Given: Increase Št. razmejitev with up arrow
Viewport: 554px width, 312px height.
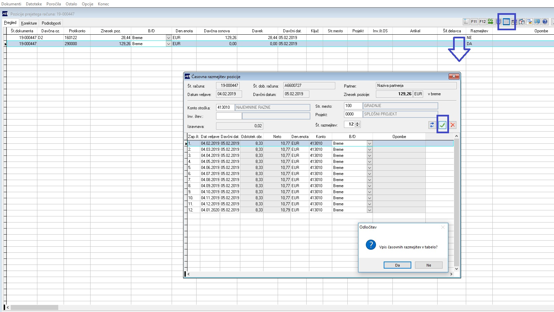Looking at the screenshot, I should 357,123.
